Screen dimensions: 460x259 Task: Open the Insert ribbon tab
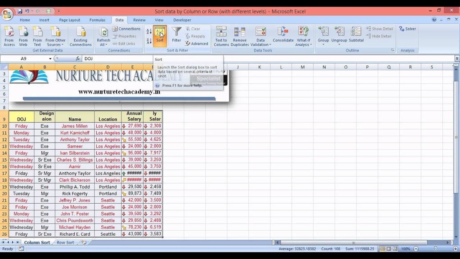point(44,20)
